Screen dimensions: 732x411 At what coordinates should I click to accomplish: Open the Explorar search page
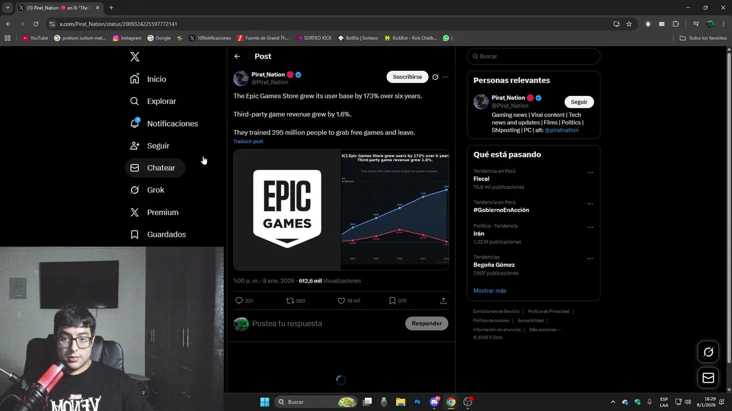153,101
